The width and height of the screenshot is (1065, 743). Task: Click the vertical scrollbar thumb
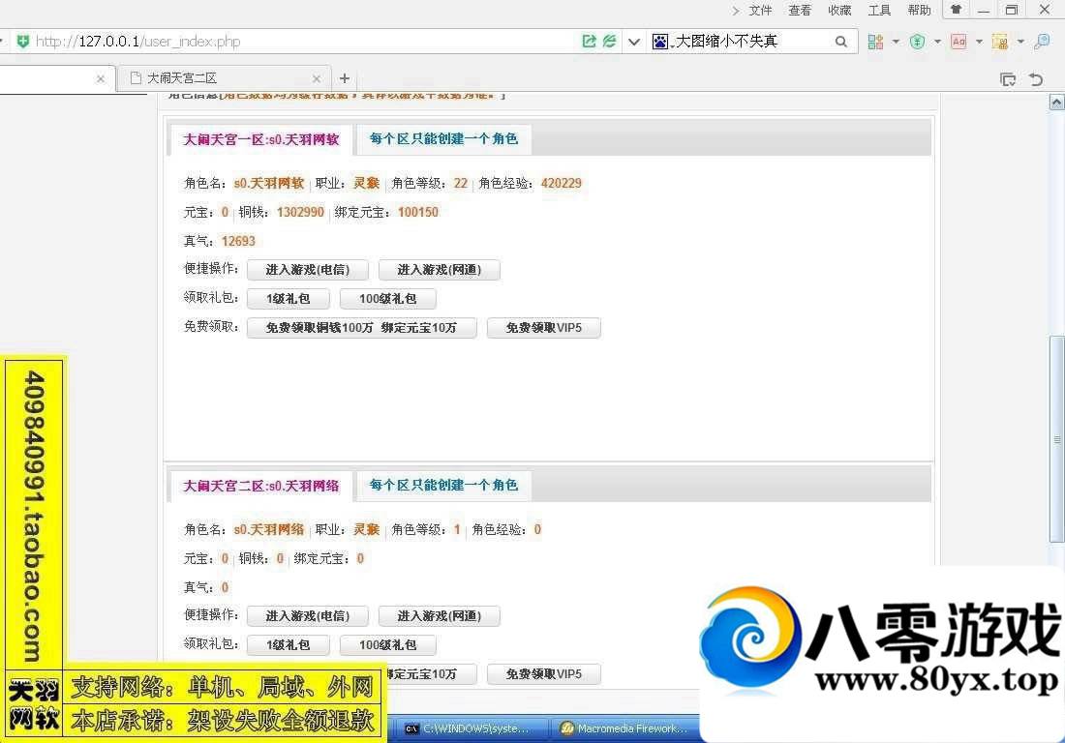click(1057, 439)
